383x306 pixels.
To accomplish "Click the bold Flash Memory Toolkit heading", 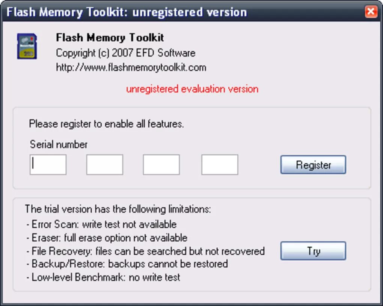I will tap(110, 37).
